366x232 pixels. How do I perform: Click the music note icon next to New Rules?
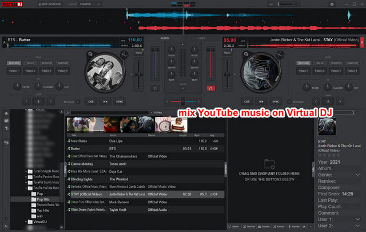coord(69,141)
